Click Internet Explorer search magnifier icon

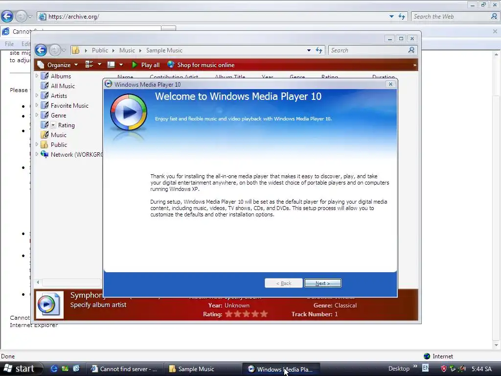[494, 16]
